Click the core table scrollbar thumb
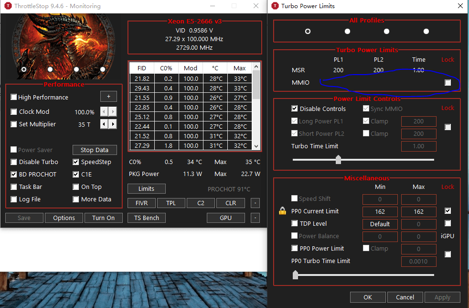The width and height of the screenshot is (469, 308). (x=256, y=85)
